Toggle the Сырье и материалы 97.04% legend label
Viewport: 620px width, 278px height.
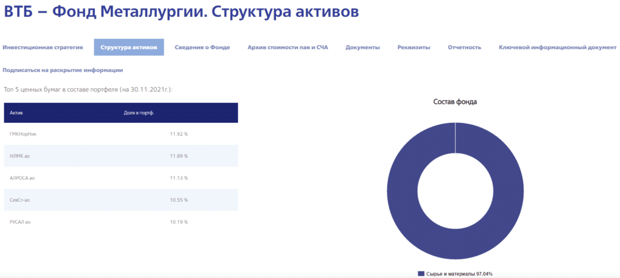point(459,274)
